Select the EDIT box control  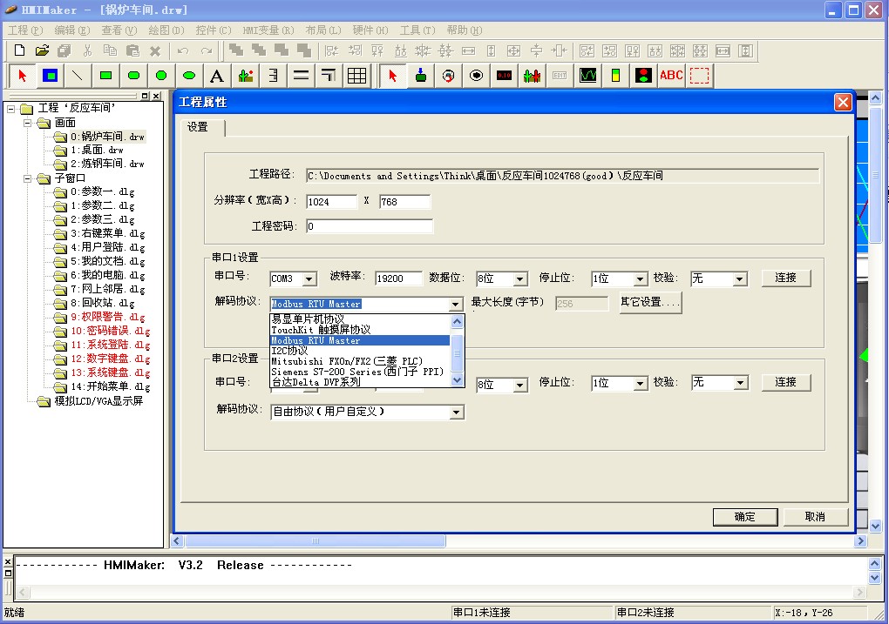(x=560, y=76)
